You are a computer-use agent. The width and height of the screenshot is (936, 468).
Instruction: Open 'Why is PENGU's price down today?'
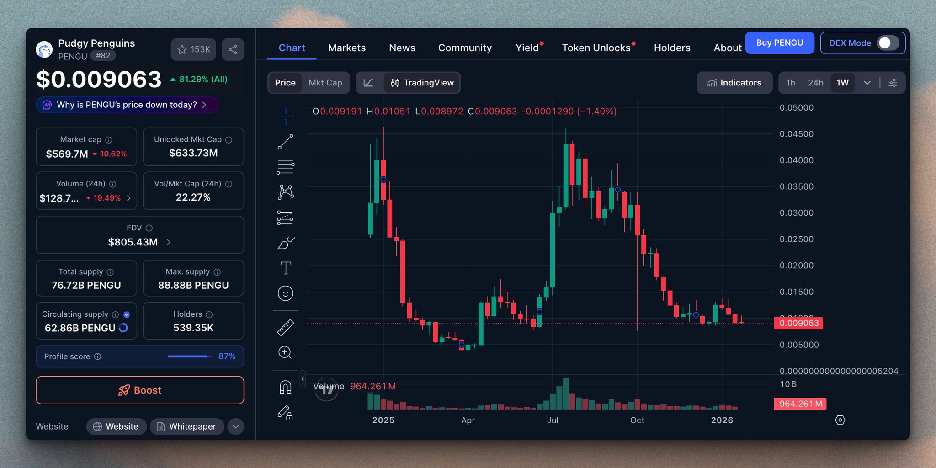127,105
